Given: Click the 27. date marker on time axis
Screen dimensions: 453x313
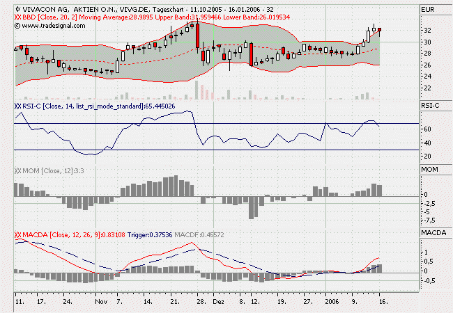Looking at the screenshot, I should [x=307, y=302].
